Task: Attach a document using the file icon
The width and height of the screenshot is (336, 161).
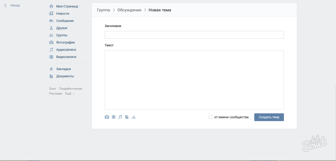Action: point(127,117)
